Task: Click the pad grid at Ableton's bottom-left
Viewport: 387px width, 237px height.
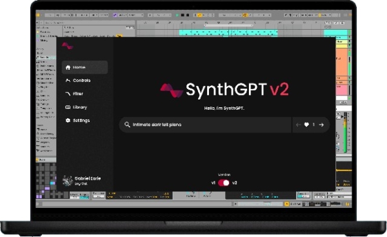Action: (46, 181)
